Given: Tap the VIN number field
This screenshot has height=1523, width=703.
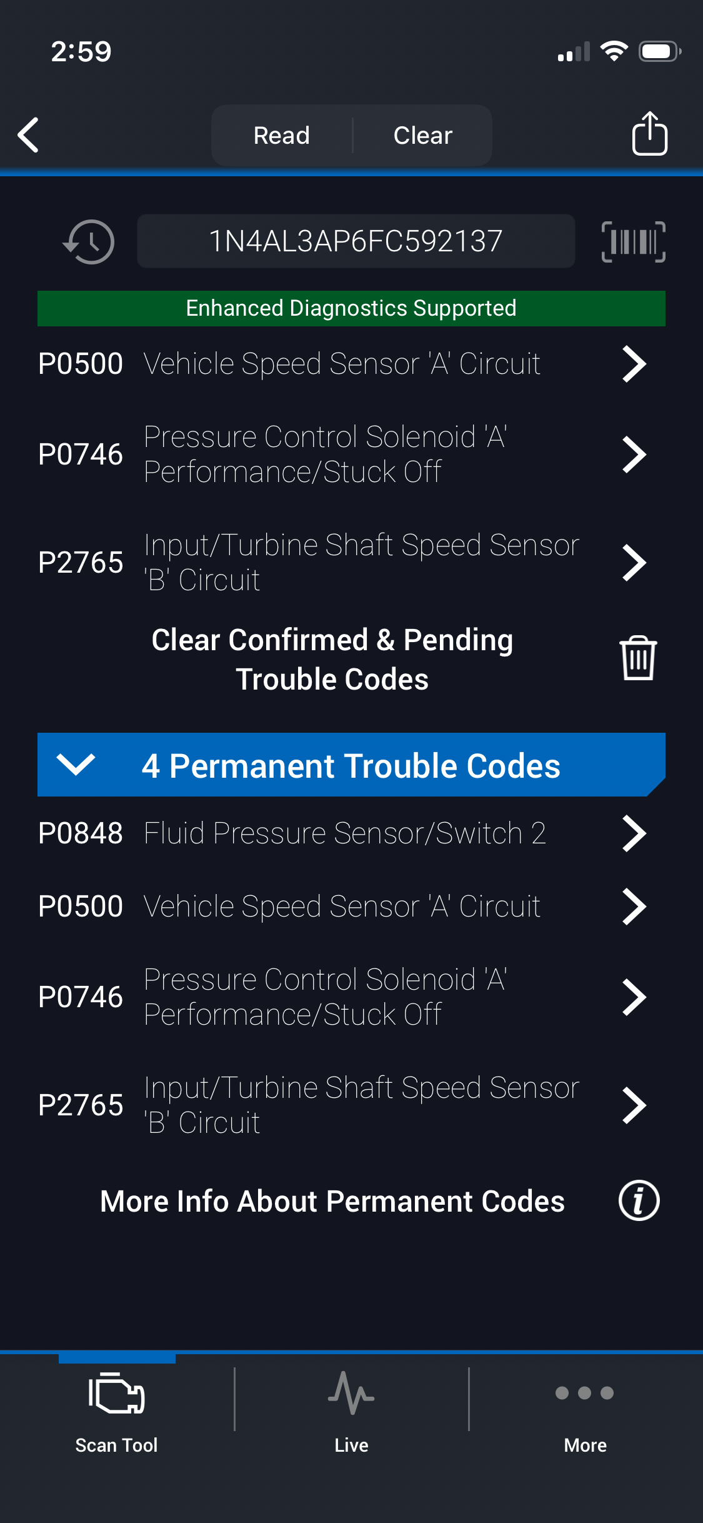Looking at the screenshot, I should pyautogui.click(x=356, y=241).
